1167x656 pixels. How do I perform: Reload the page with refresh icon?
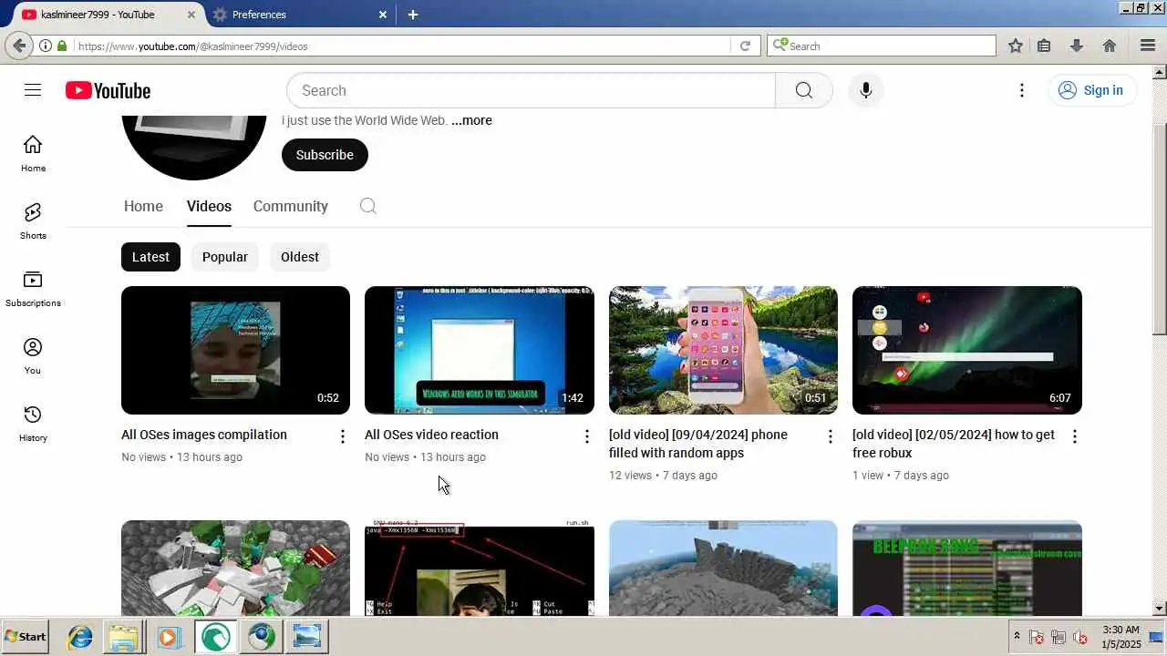(745, 46)
